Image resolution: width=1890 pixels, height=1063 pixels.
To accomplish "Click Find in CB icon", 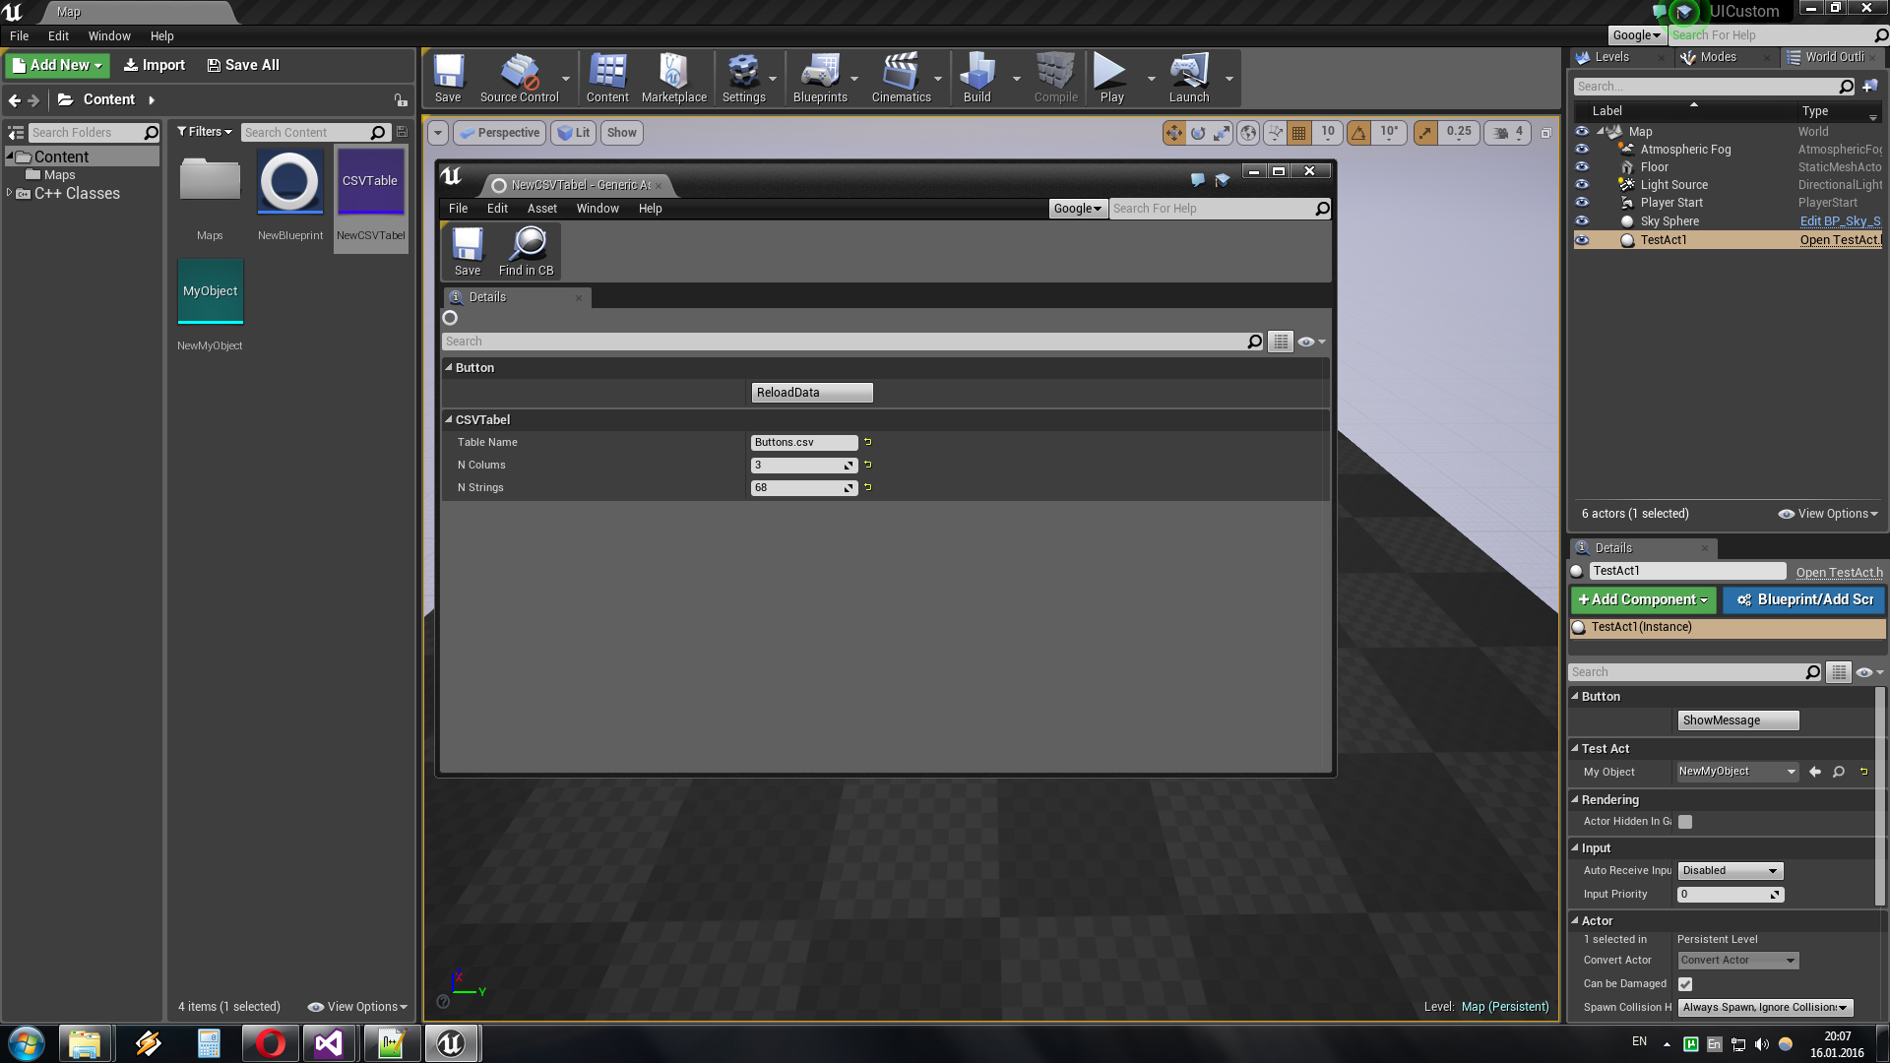I will point(527,252).
